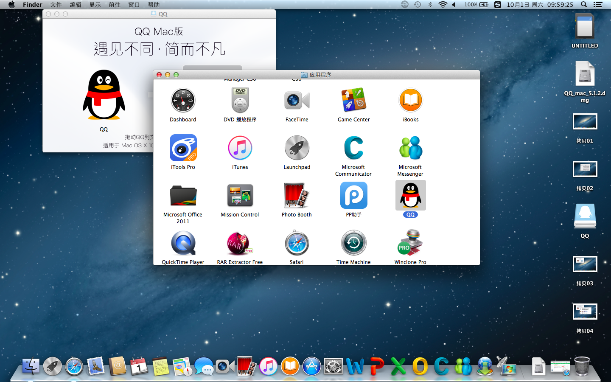This screenshot has width=611, height=382.
Task: Launch Microsoft Outlook from the Dock
Action: 420,366
